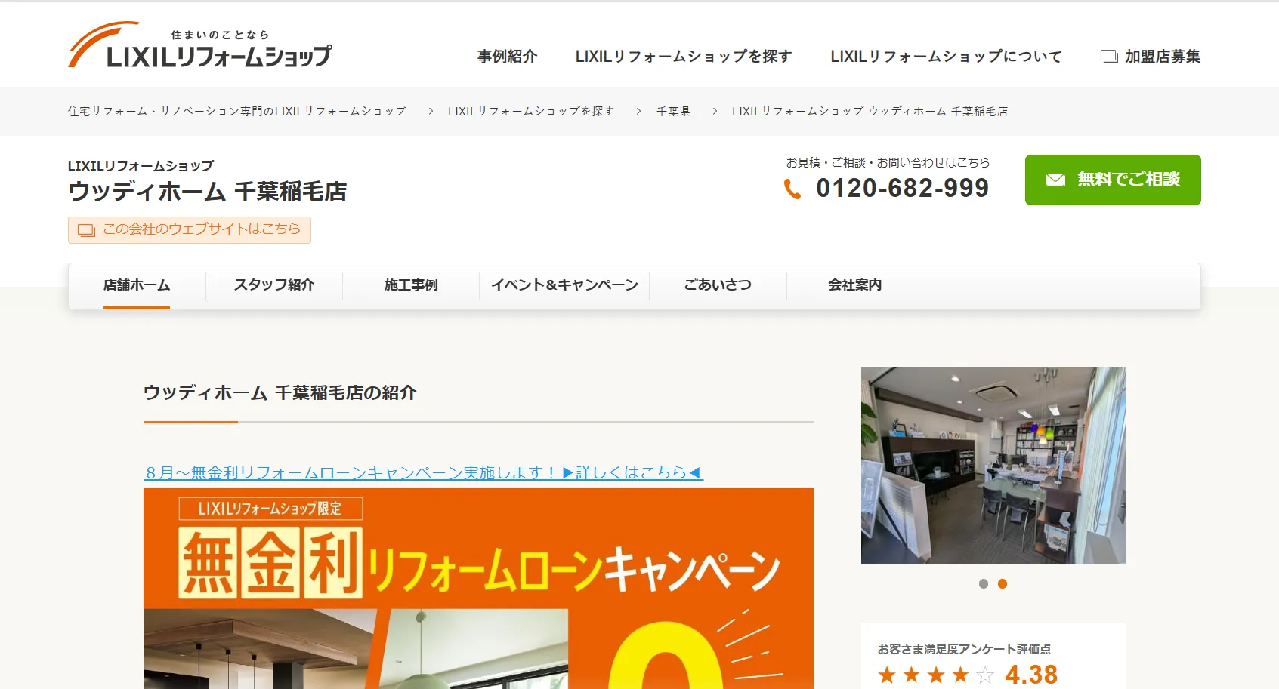Open the 事例紹介 menu item
Image resolution: width=1279 pixels, height=689 pixels.
[507, 57]
